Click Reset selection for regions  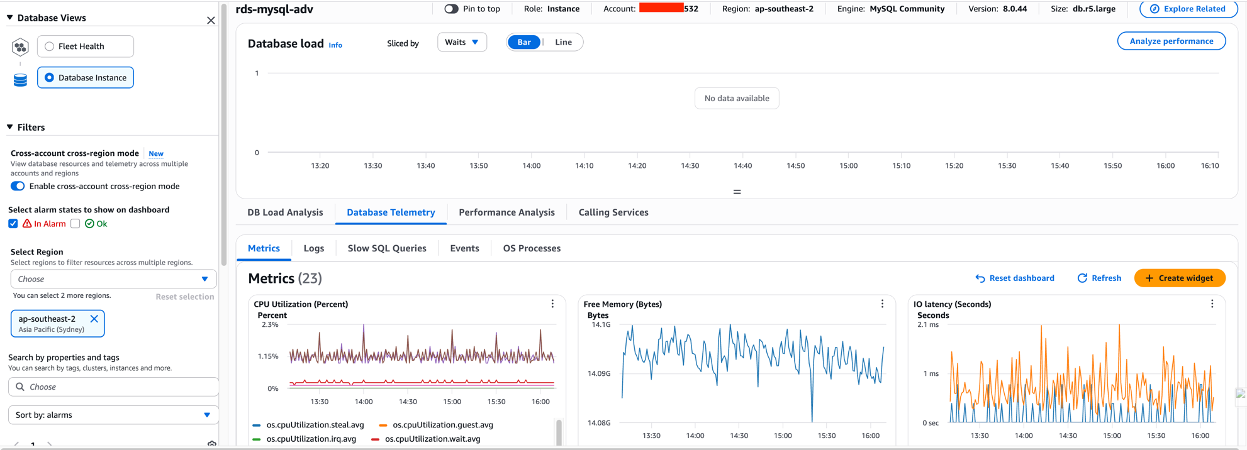tap(185, 297)
